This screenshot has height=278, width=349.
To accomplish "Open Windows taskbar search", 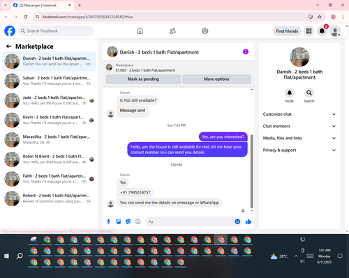I will click(x=20, y=256).
